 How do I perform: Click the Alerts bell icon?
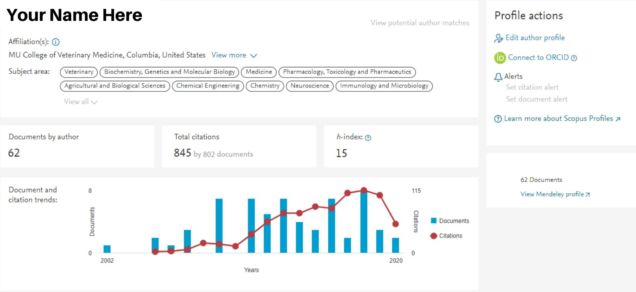498,77
